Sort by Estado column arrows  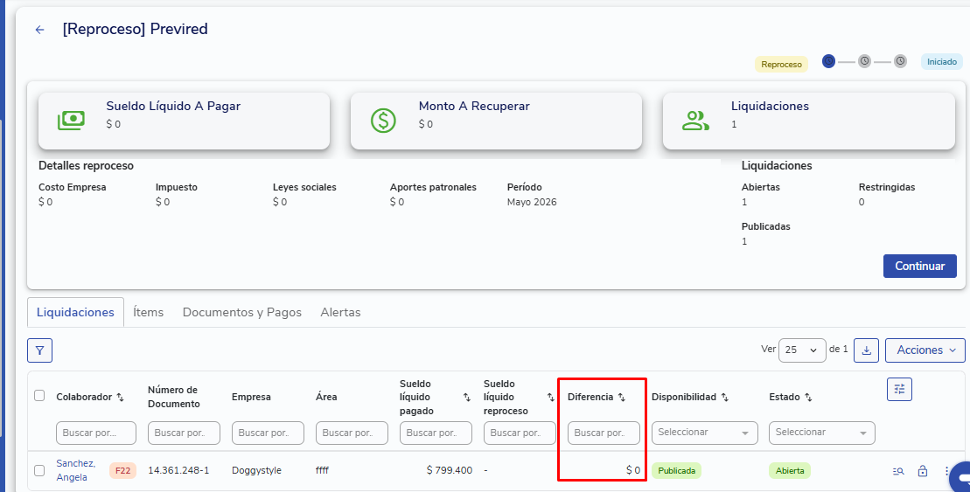point(808,398)
